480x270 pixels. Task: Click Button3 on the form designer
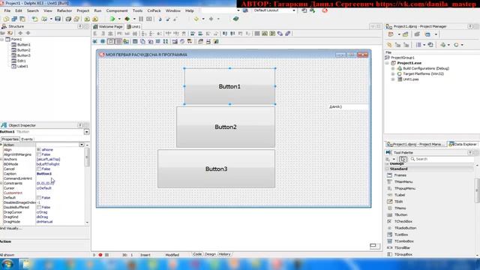pyautogui.click(x=216, y=169)
